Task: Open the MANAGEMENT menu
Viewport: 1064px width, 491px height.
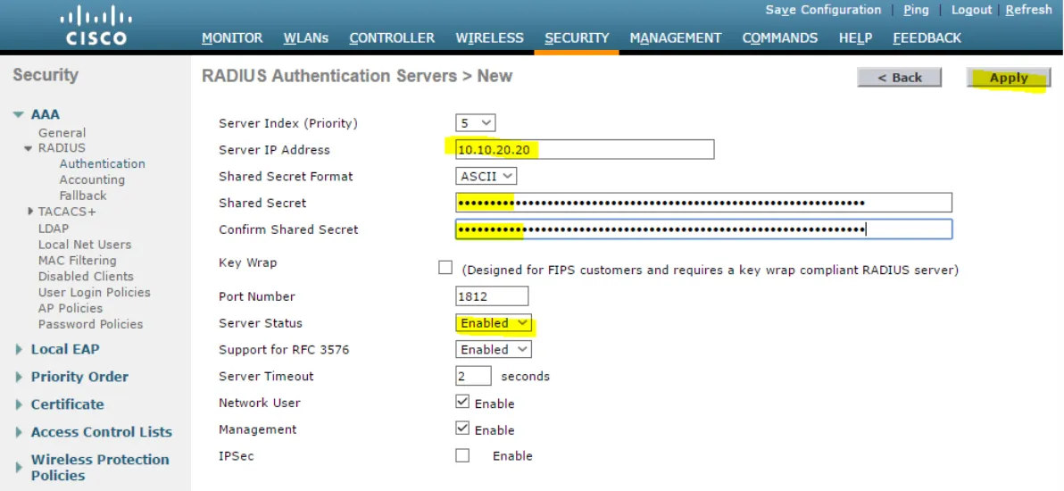Action: [676, 38]
